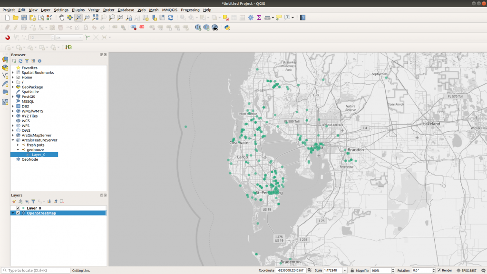Select the MSSQL browser item

(28, 102)
